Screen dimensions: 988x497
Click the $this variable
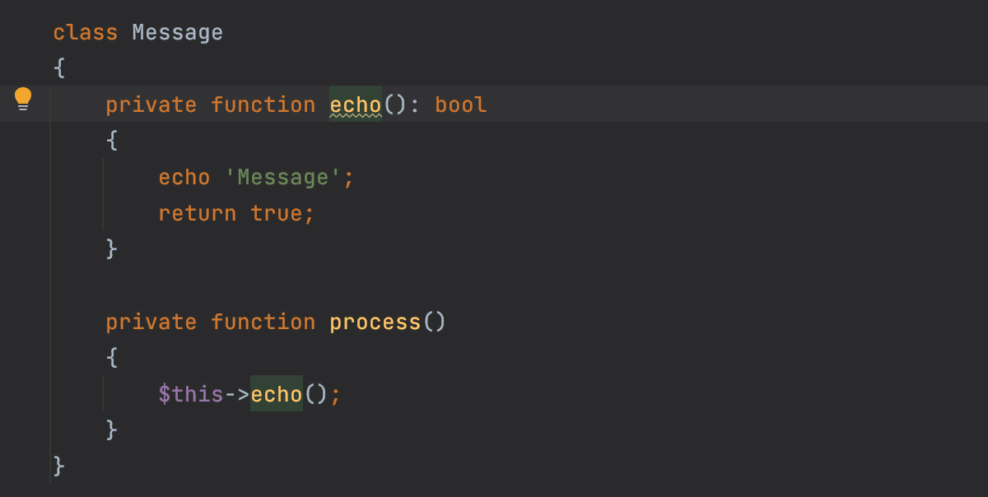[191, 394]
